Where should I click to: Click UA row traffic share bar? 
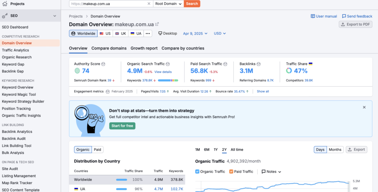(x=121, y=189)
